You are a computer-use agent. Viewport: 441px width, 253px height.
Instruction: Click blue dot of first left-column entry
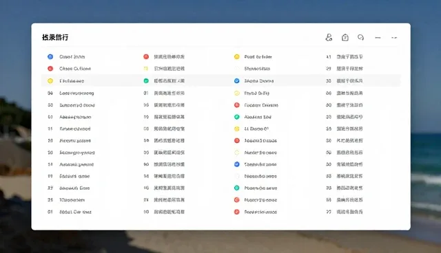(x=50, y=56)
